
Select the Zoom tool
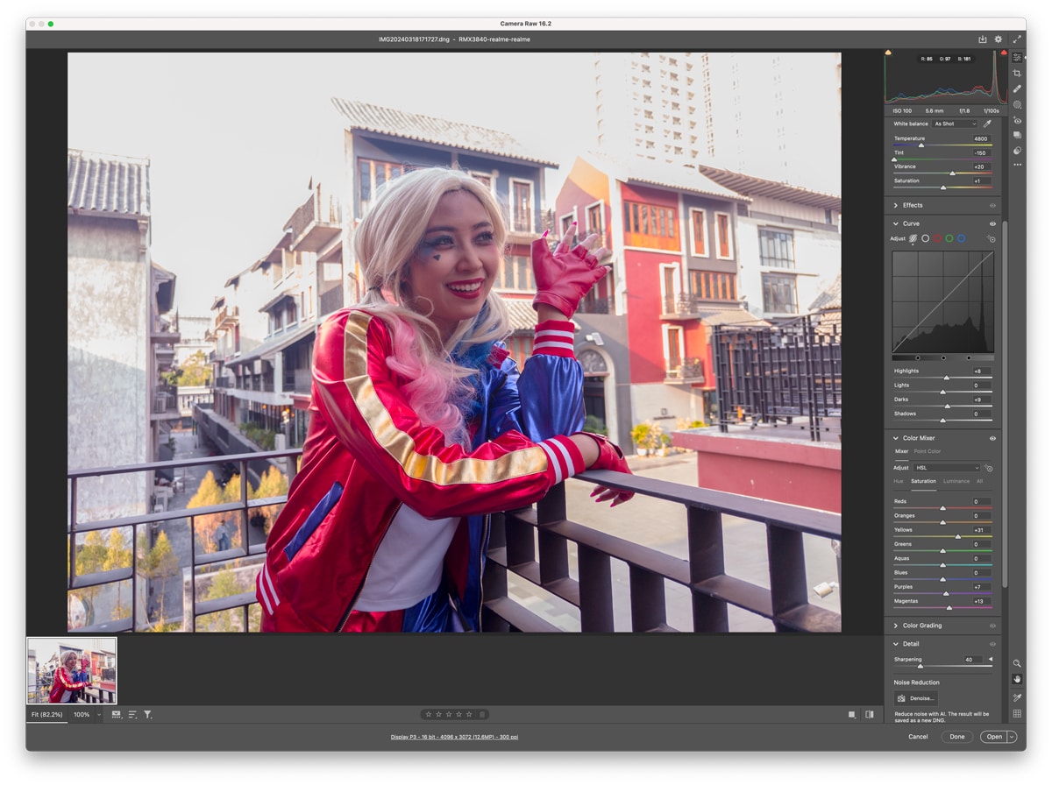coord(1017,663)
